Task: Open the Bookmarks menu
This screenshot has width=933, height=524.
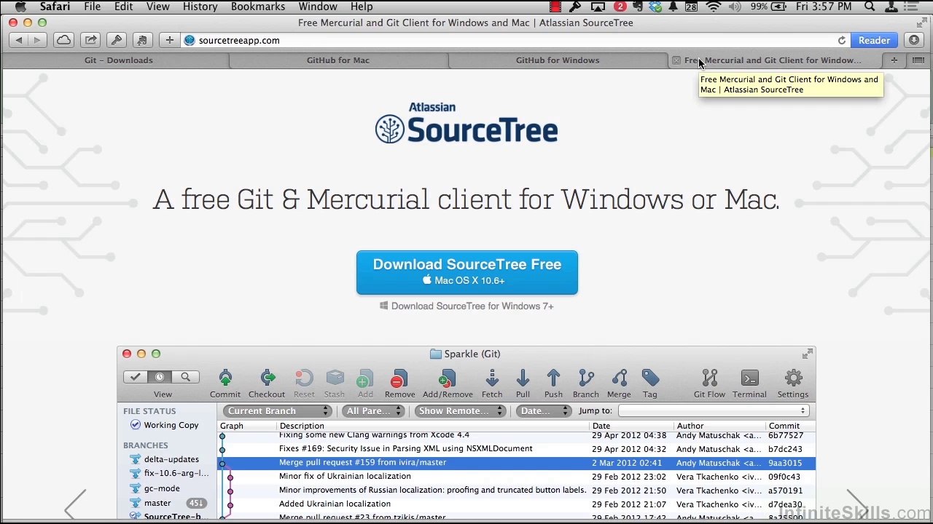Action: pos(258,7)
